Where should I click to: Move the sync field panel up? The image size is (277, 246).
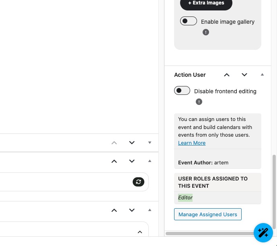point(114,161)
